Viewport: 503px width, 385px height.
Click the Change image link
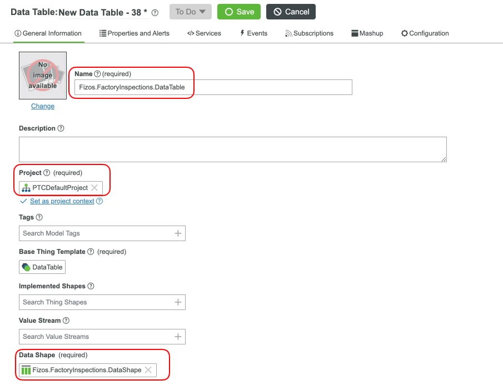click(x=43, y=106)
